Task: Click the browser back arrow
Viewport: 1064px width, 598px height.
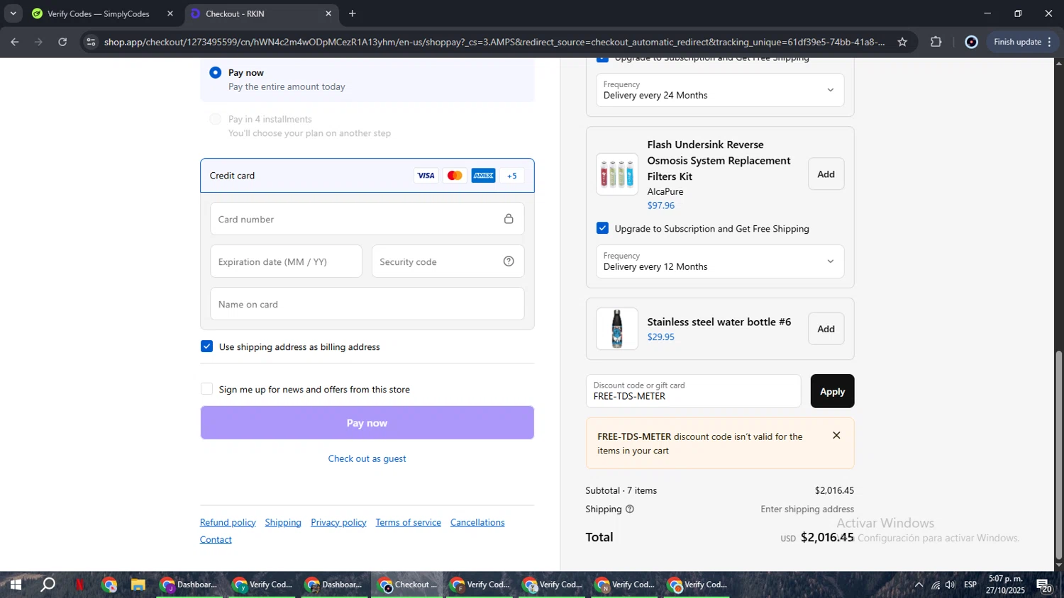Action: point(15,42)
